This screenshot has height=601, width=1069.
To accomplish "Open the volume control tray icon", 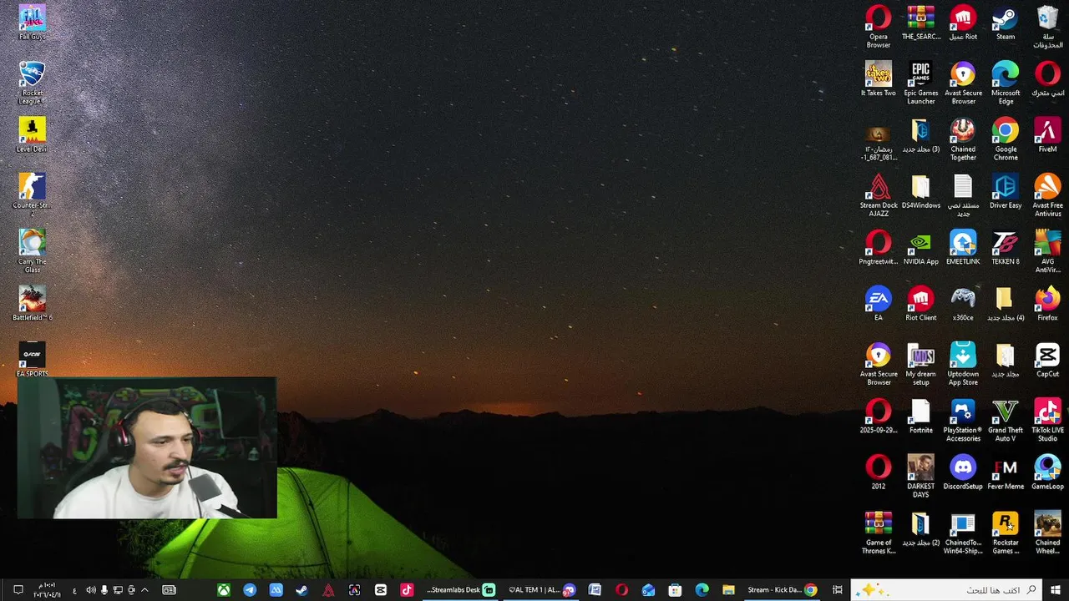I will pos(91,590).
